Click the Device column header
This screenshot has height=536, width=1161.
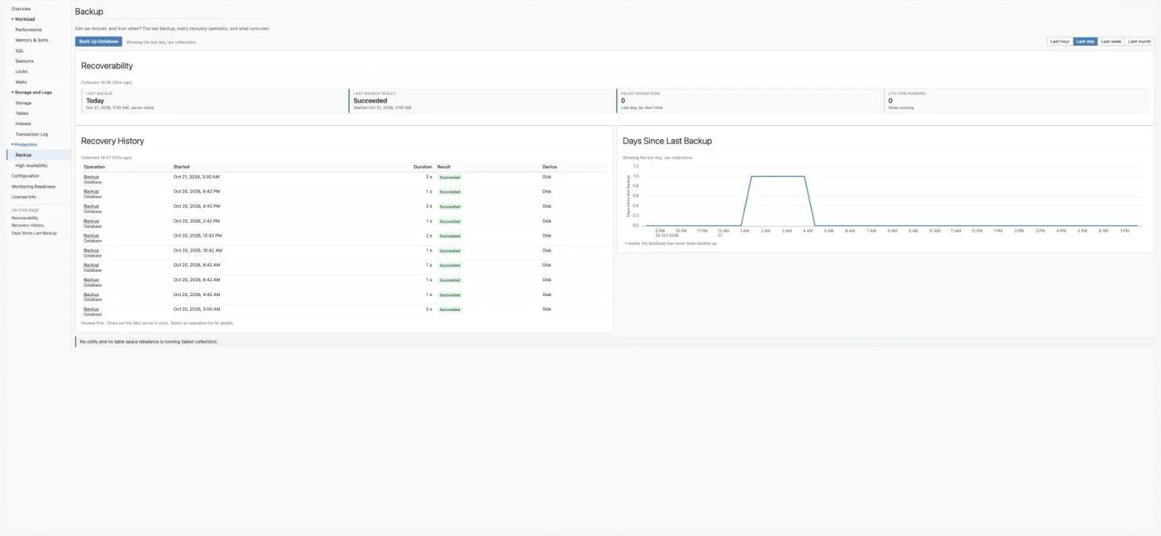point(549,167)
